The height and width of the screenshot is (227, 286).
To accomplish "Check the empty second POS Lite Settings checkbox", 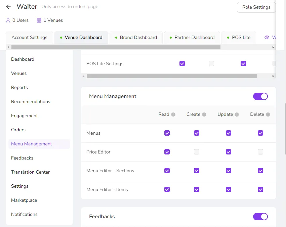I will [211, 63].
